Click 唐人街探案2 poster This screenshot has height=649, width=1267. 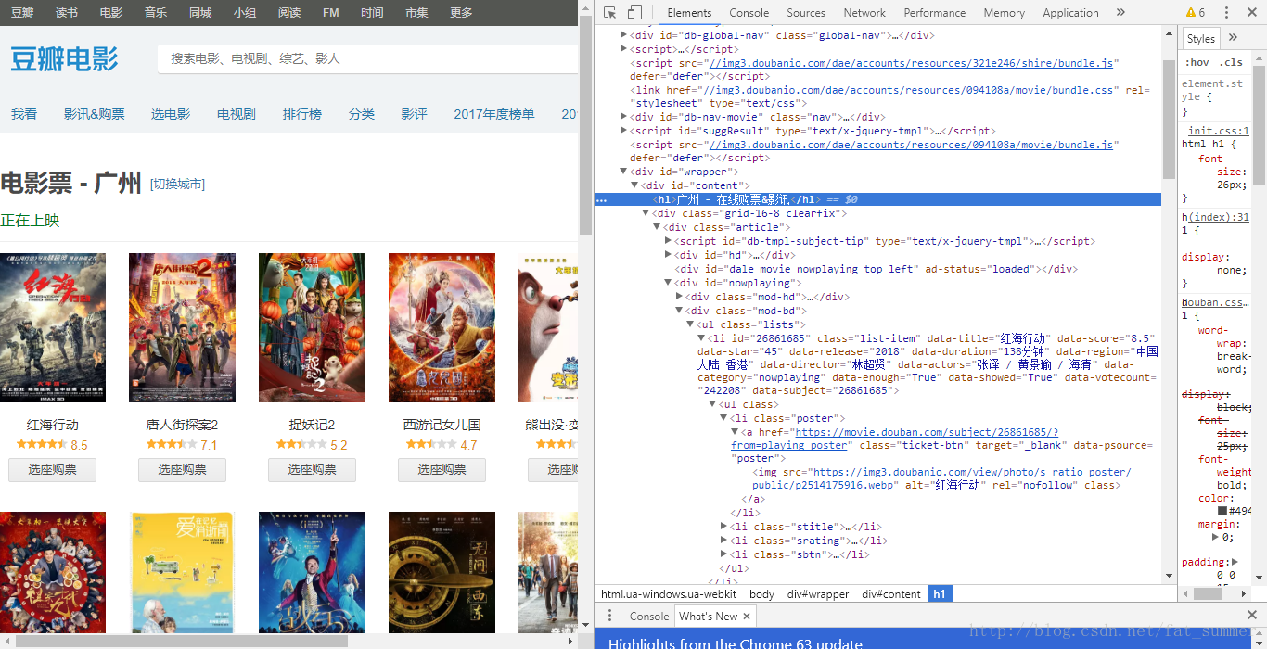(x=182, y=328)
